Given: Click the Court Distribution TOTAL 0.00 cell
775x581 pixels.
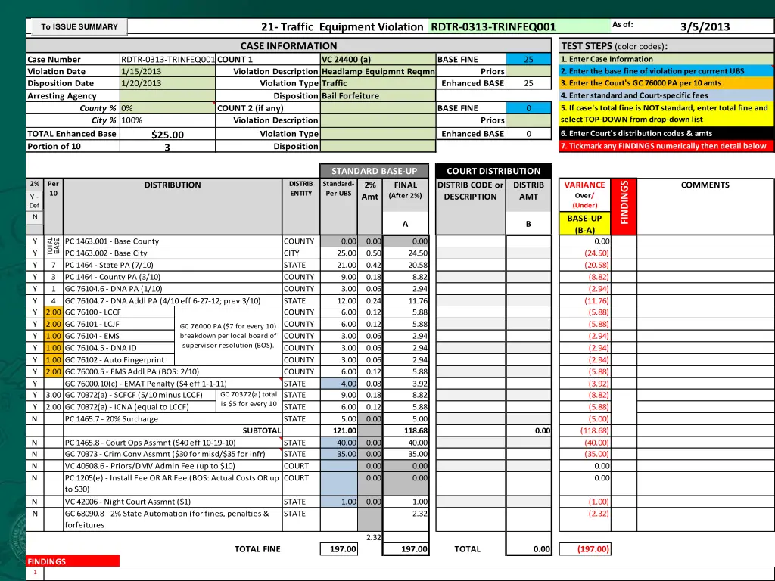Looking at the screenshot, I should (528, 549).
